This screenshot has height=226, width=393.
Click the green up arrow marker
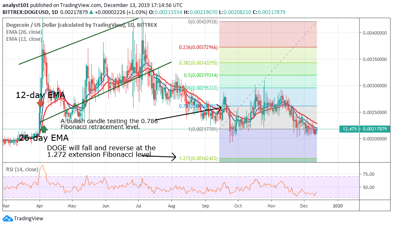click(44, 130)
